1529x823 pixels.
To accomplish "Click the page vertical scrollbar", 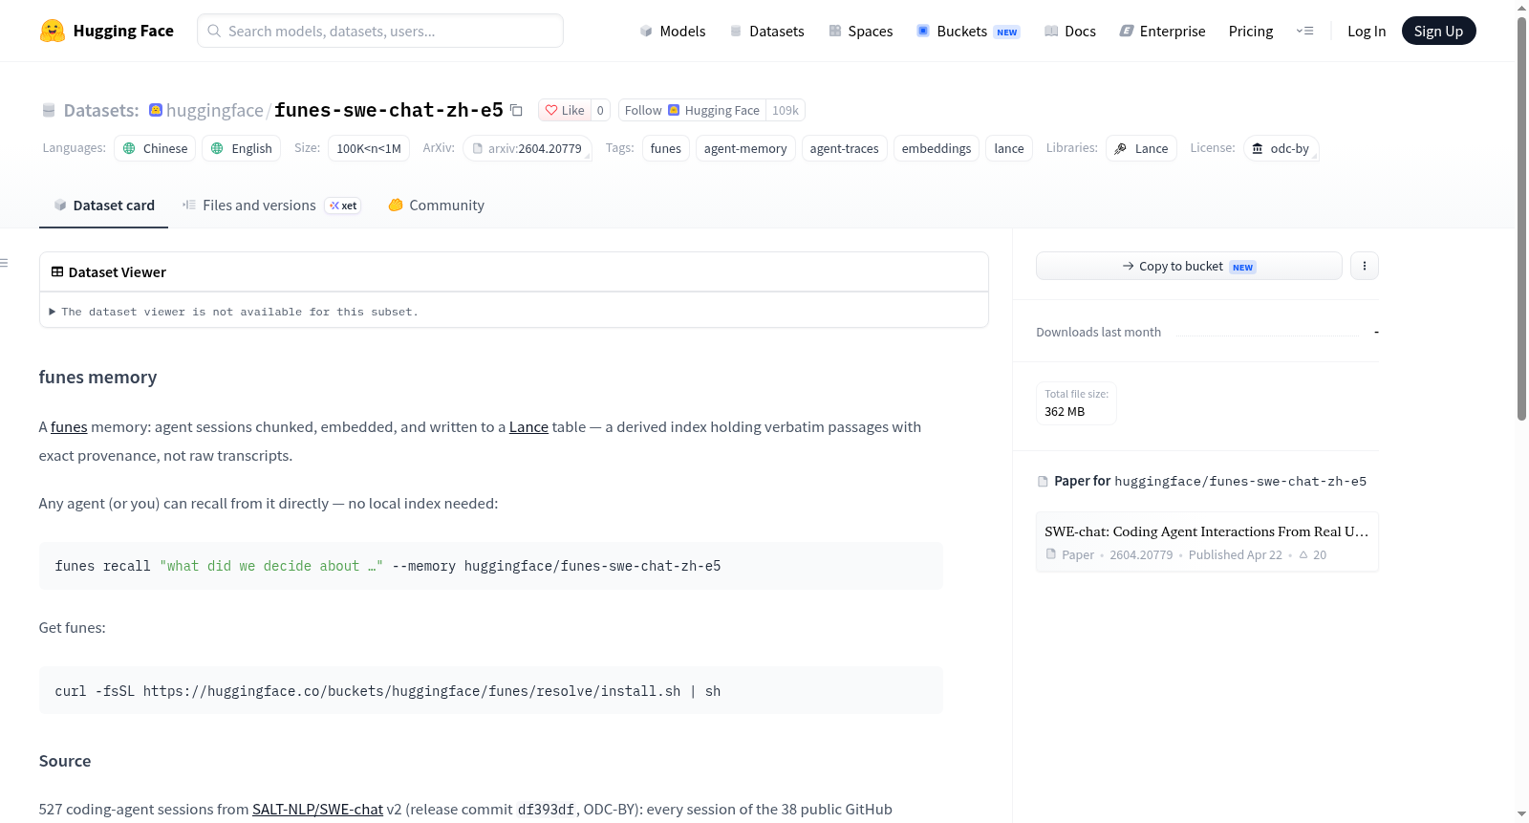I will pyautogui.click(x=1521, y=218).
